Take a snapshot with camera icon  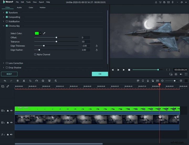[176, 74]
